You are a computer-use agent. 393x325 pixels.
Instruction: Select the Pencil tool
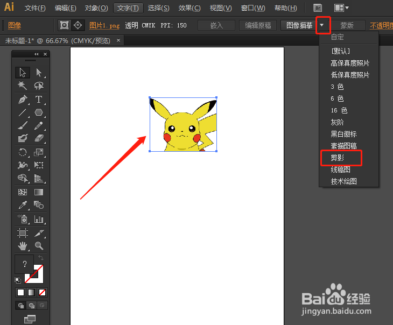(x=39, y=125)
